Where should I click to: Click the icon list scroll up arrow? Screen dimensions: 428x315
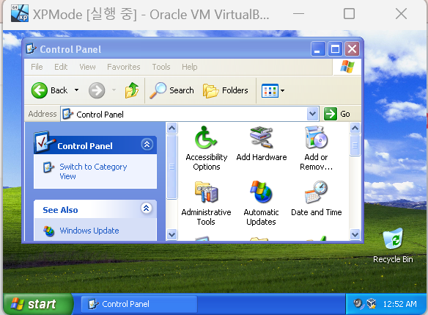(355, 128)
